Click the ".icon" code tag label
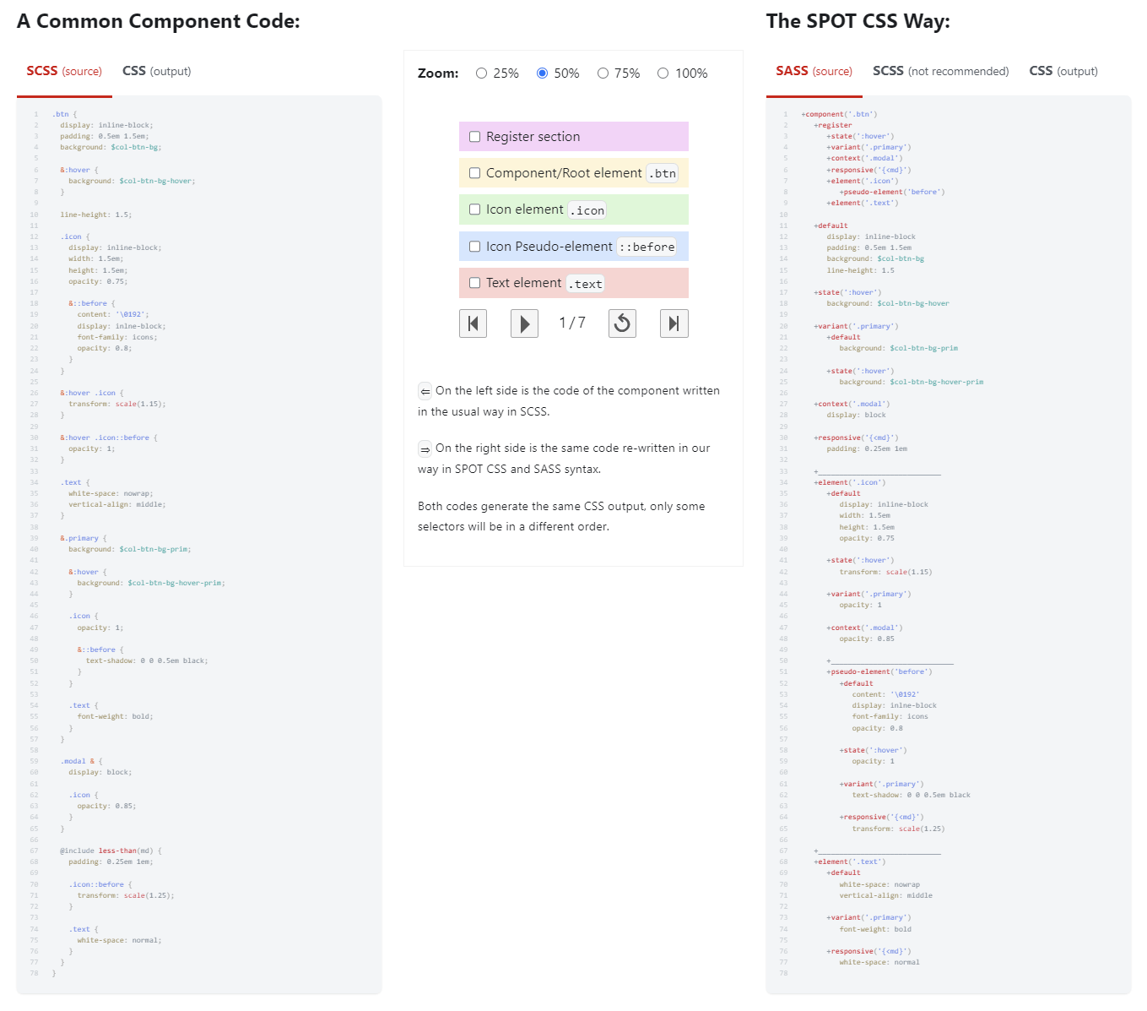Screen dimensions: 1147x1011 587,210
